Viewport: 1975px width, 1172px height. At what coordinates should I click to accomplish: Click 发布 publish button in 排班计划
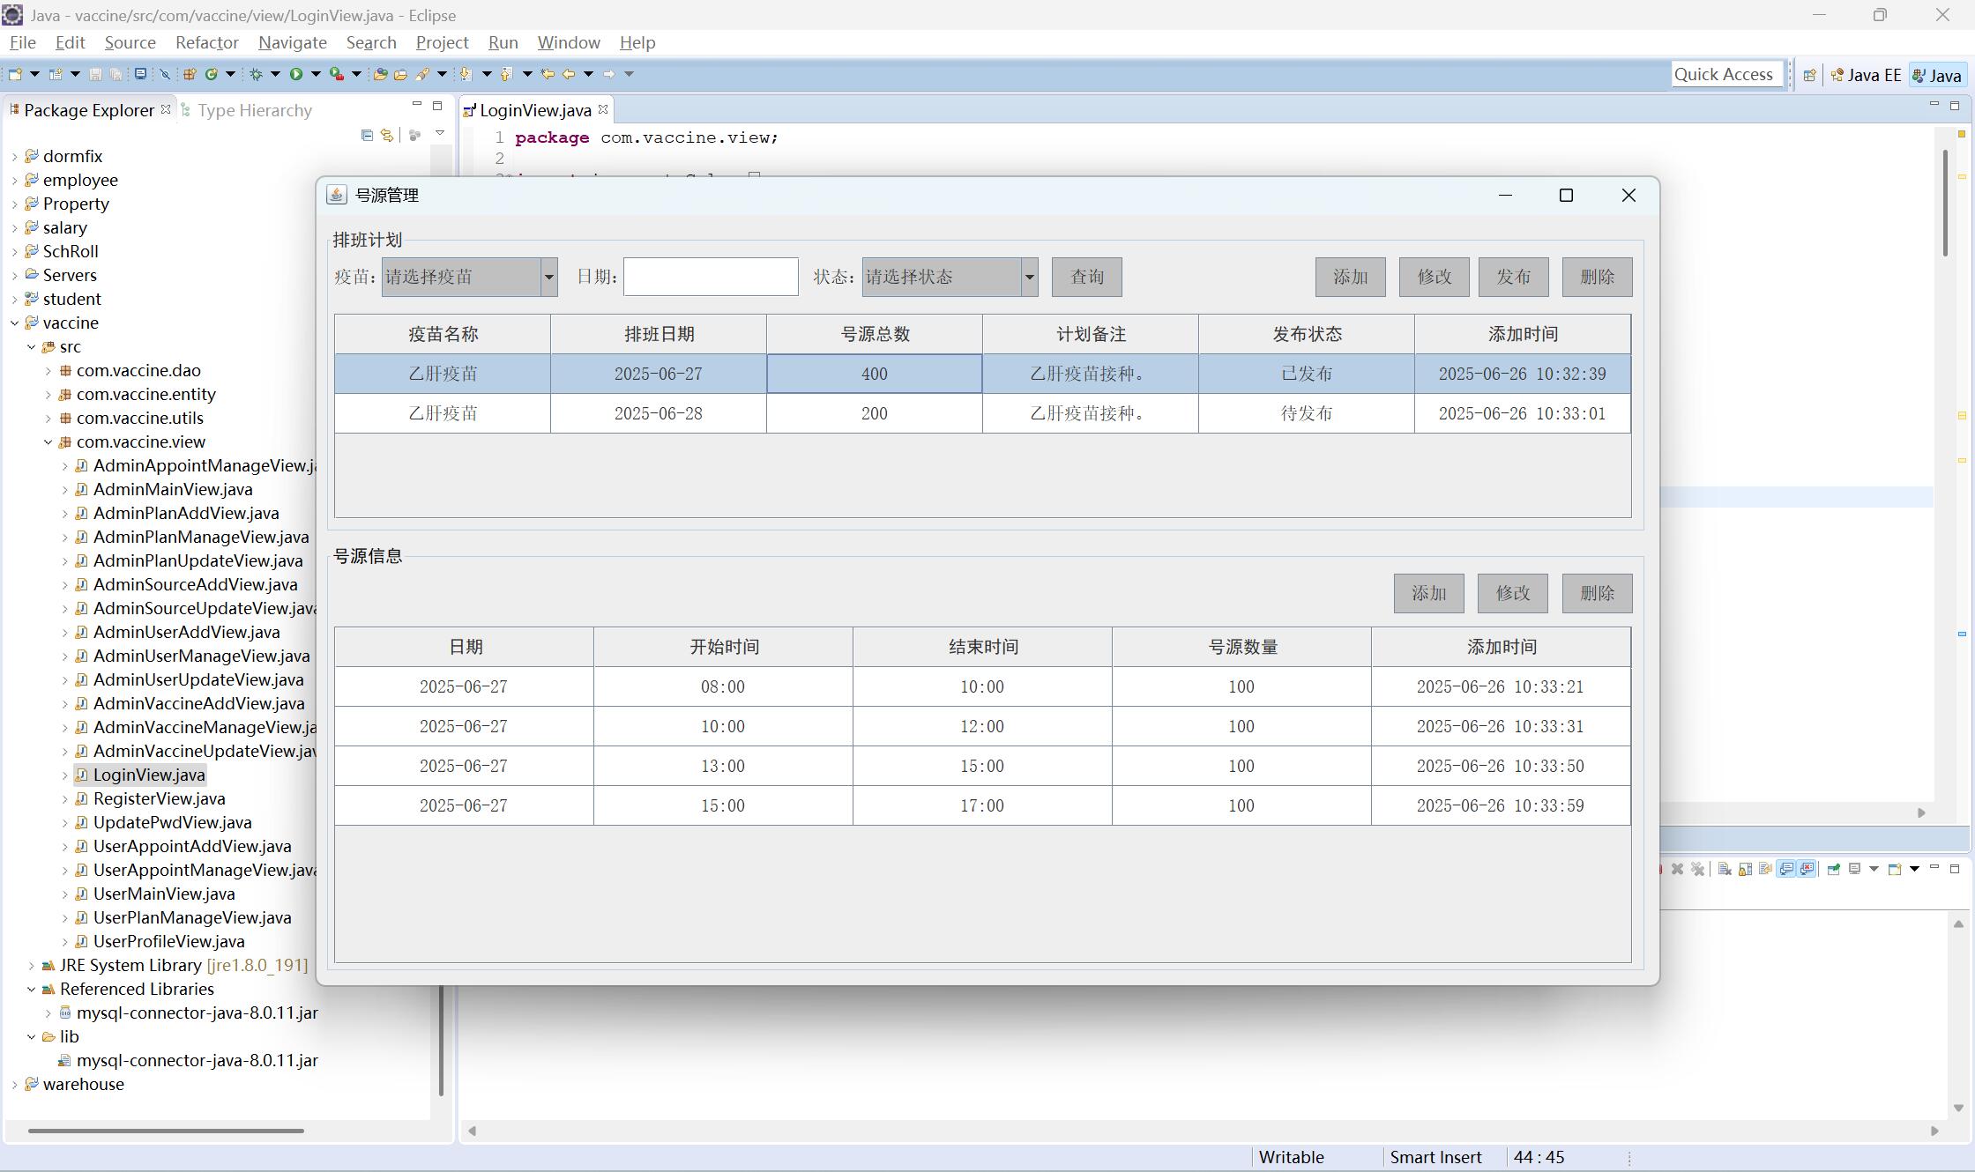[x=1513, y=277]
